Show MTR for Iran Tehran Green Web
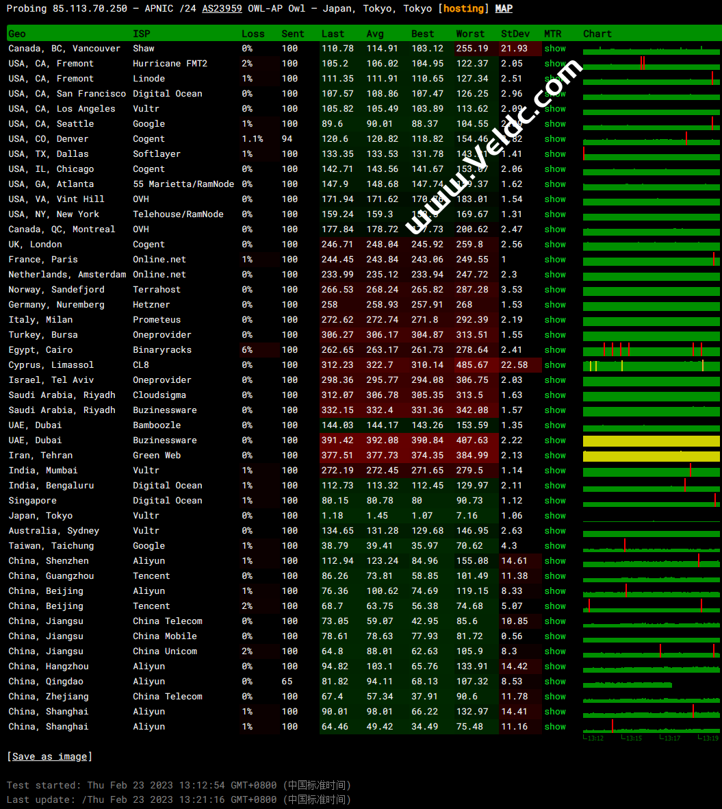The image size is (722, 809). (x=555, y=456)
